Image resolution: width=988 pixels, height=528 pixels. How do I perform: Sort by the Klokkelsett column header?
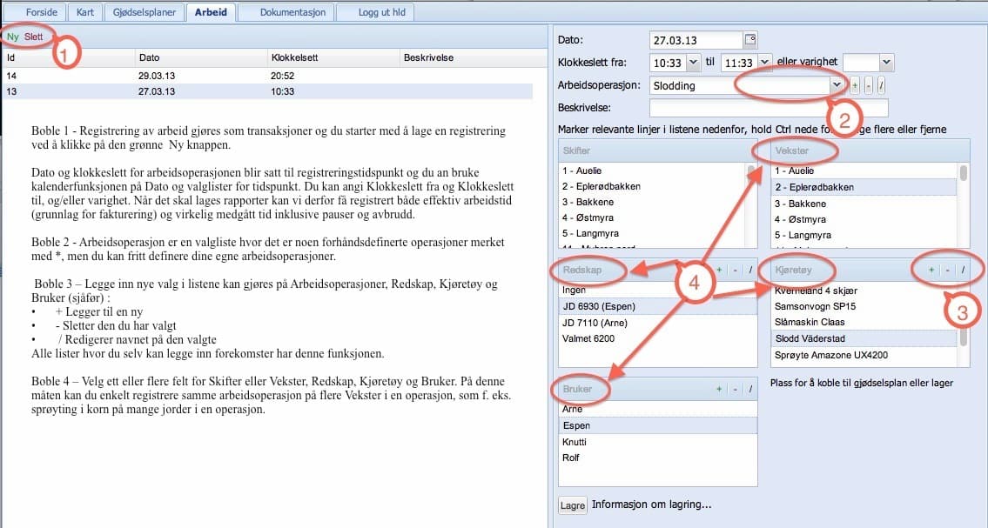[x=333, y=57]
